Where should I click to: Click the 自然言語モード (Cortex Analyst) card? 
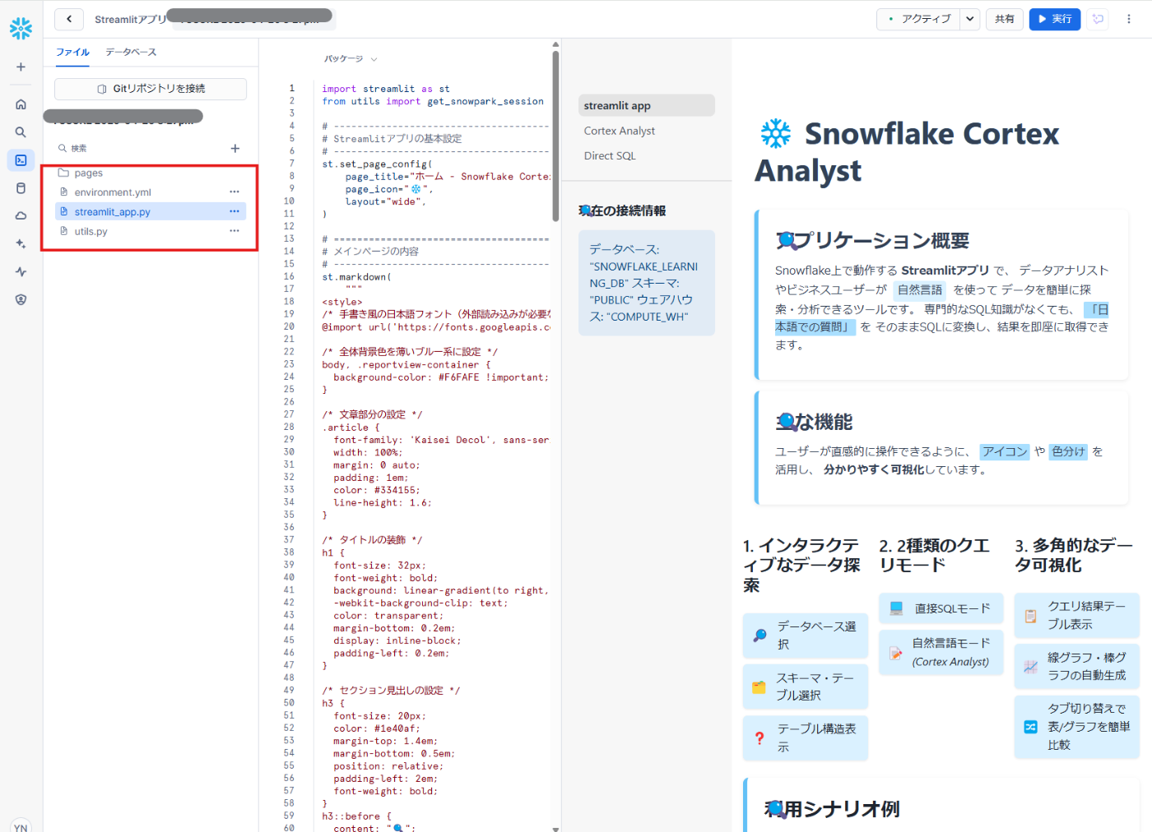coord(941,653)
